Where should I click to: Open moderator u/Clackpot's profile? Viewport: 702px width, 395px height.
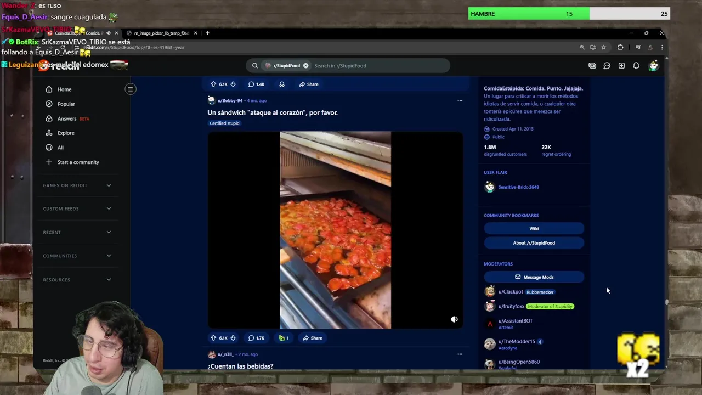(x=511, y=292)
